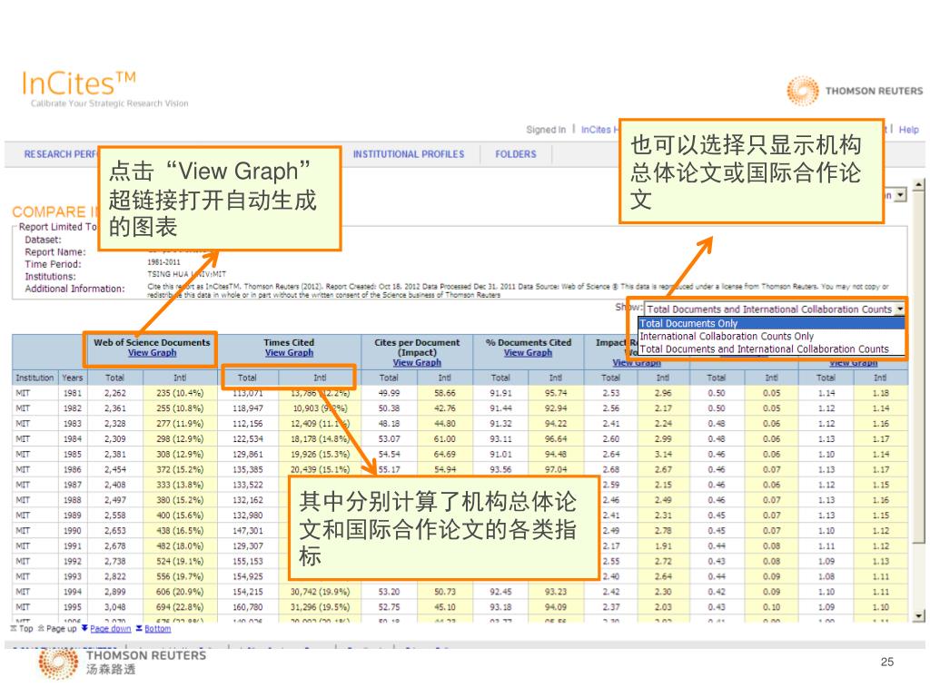Open View Graph under Web of Science Documents

[152, 353]
